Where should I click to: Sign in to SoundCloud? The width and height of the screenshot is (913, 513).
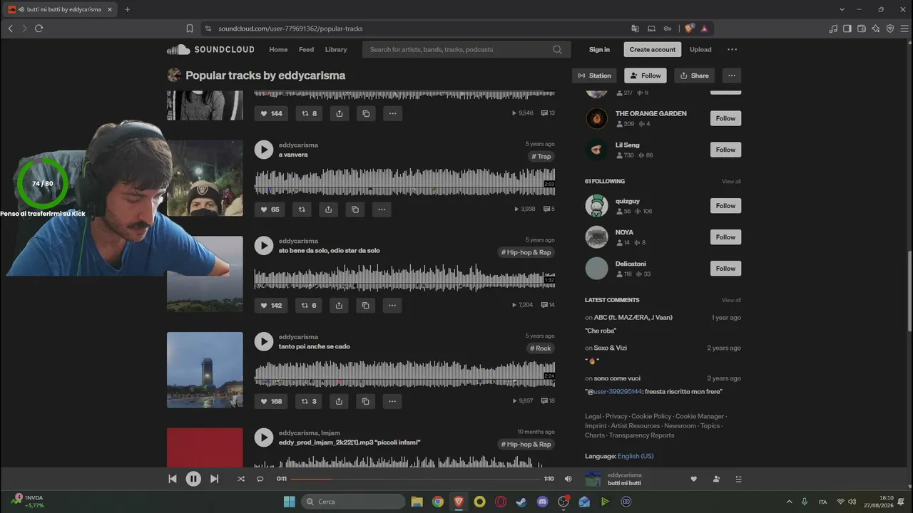(599, 50)
